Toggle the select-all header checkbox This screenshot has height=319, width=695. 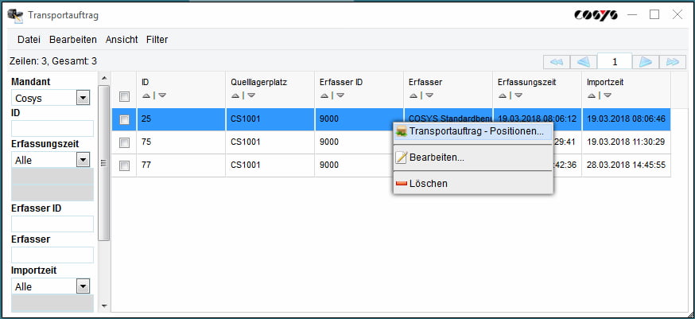[x=125, y=96]
